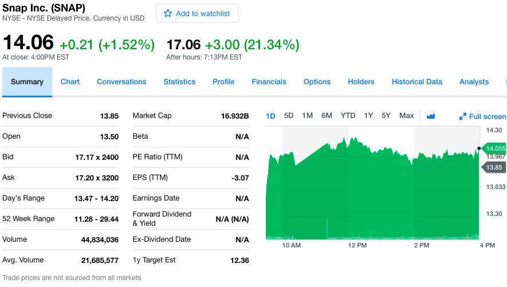Screen dimensions: 507x287
Task: Open the Conversations tab
Action: point(121,82)
